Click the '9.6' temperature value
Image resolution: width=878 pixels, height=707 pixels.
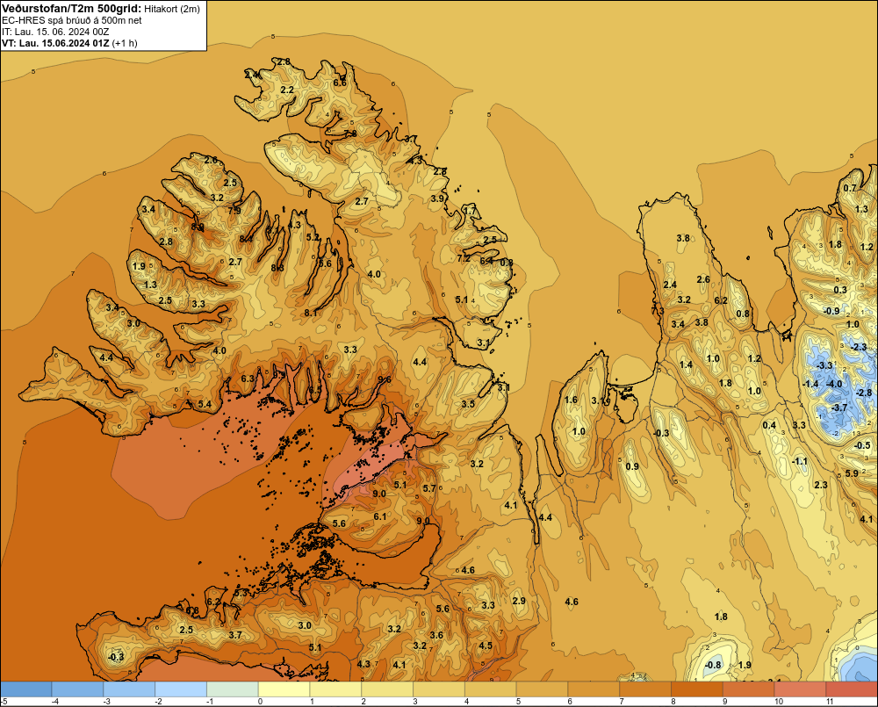tap(385, 379)
